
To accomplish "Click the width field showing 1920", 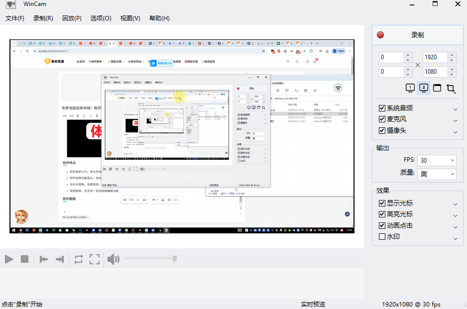I will (436, 57).
